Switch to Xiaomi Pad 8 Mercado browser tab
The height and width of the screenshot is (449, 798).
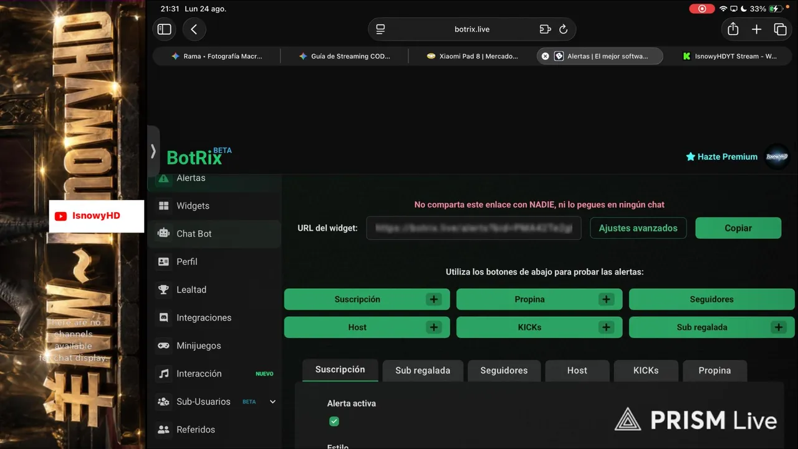coord(473,56)
